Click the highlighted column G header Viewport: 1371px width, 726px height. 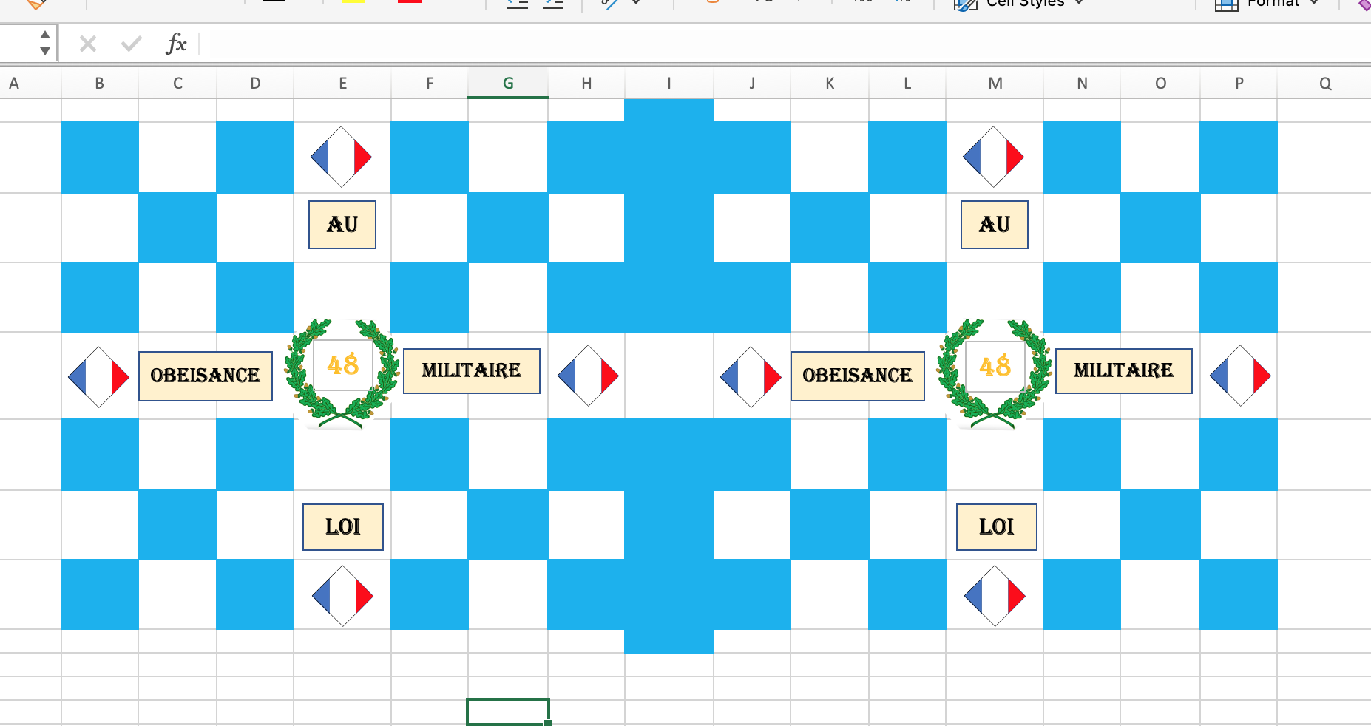508,84
